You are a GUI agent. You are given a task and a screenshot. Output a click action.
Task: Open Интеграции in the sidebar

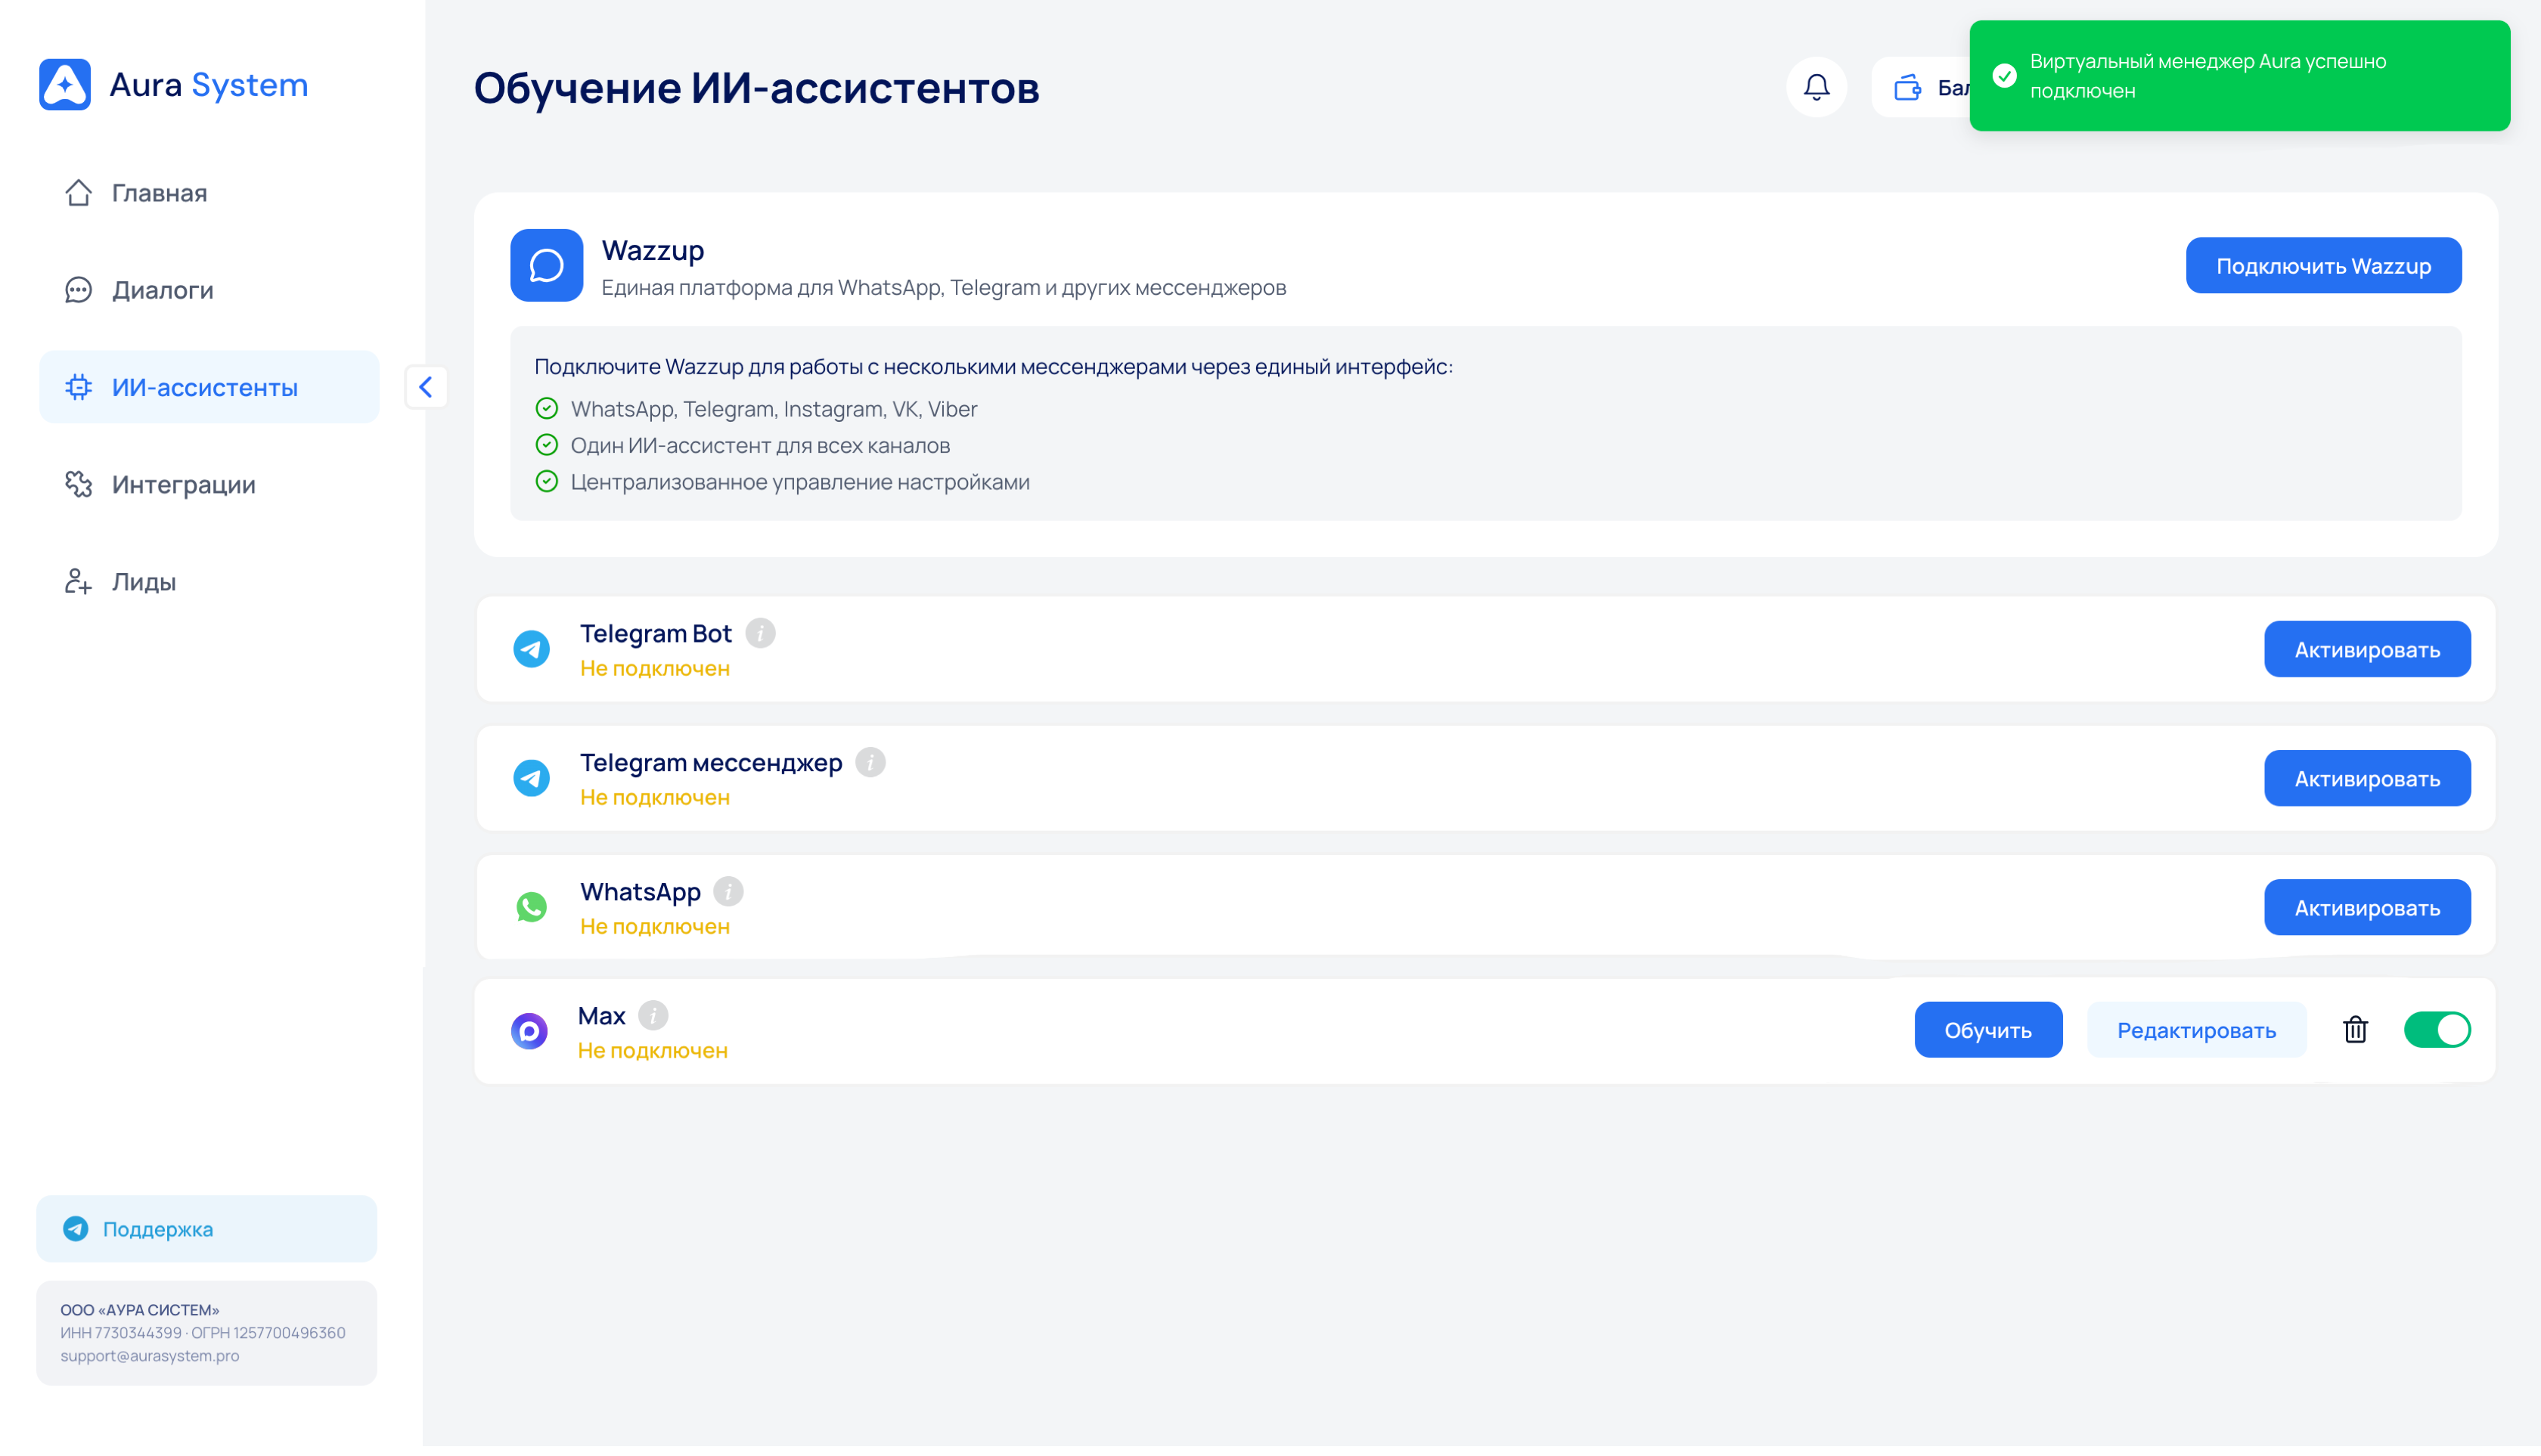(x=183, y=484)
